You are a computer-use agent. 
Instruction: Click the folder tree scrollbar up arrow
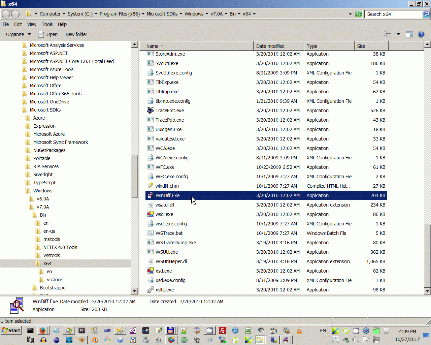click(135, 45)
